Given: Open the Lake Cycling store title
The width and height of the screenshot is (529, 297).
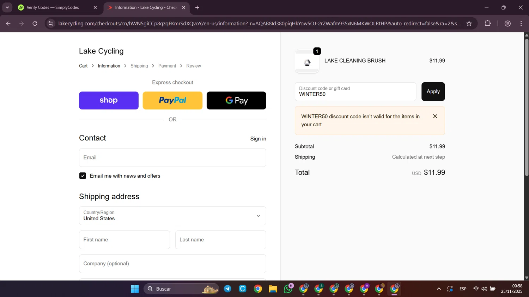Looking at the screenshot, I should [x=101, y=51].
